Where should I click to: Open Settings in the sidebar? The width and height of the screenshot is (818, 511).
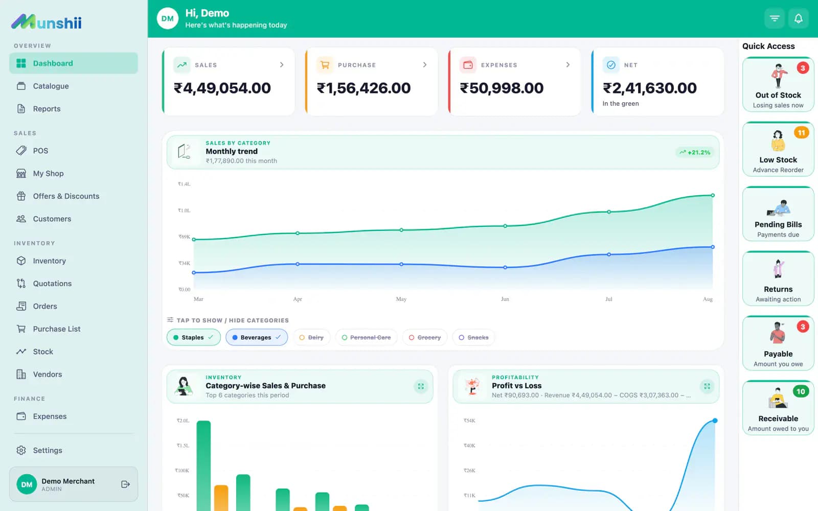point(74,450)
